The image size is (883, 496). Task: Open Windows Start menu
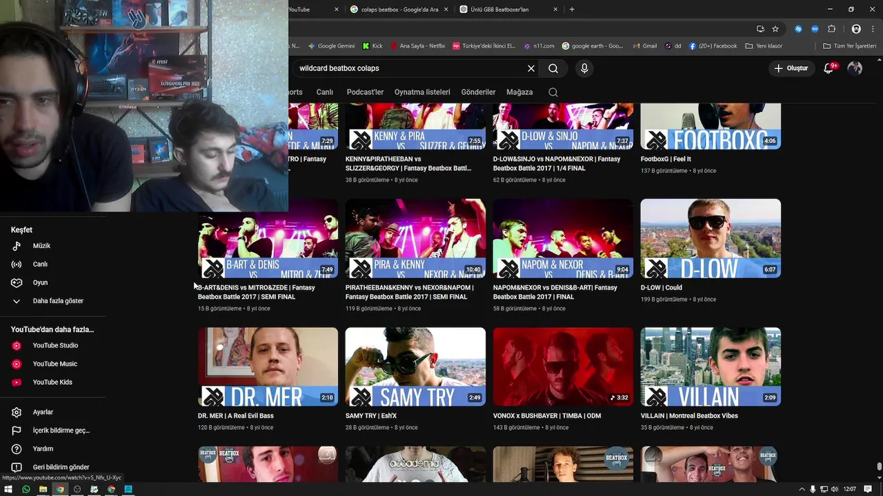[x=8, y=489]
